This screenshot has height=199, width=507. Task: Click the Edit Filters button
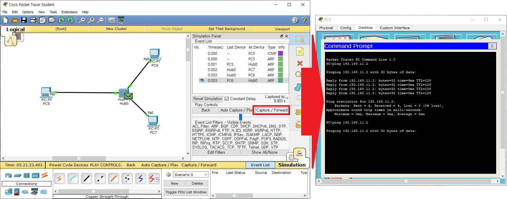point(216,153)
